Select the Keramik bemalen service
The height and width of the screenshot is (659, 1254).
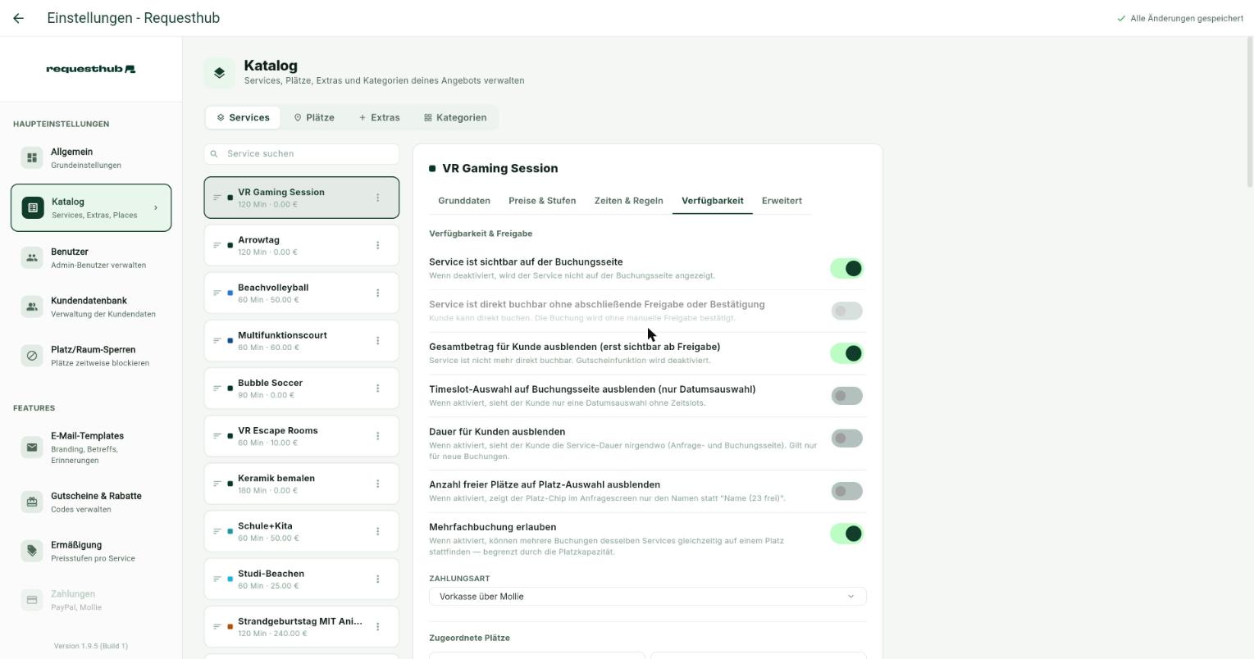[x=301, y=484]
